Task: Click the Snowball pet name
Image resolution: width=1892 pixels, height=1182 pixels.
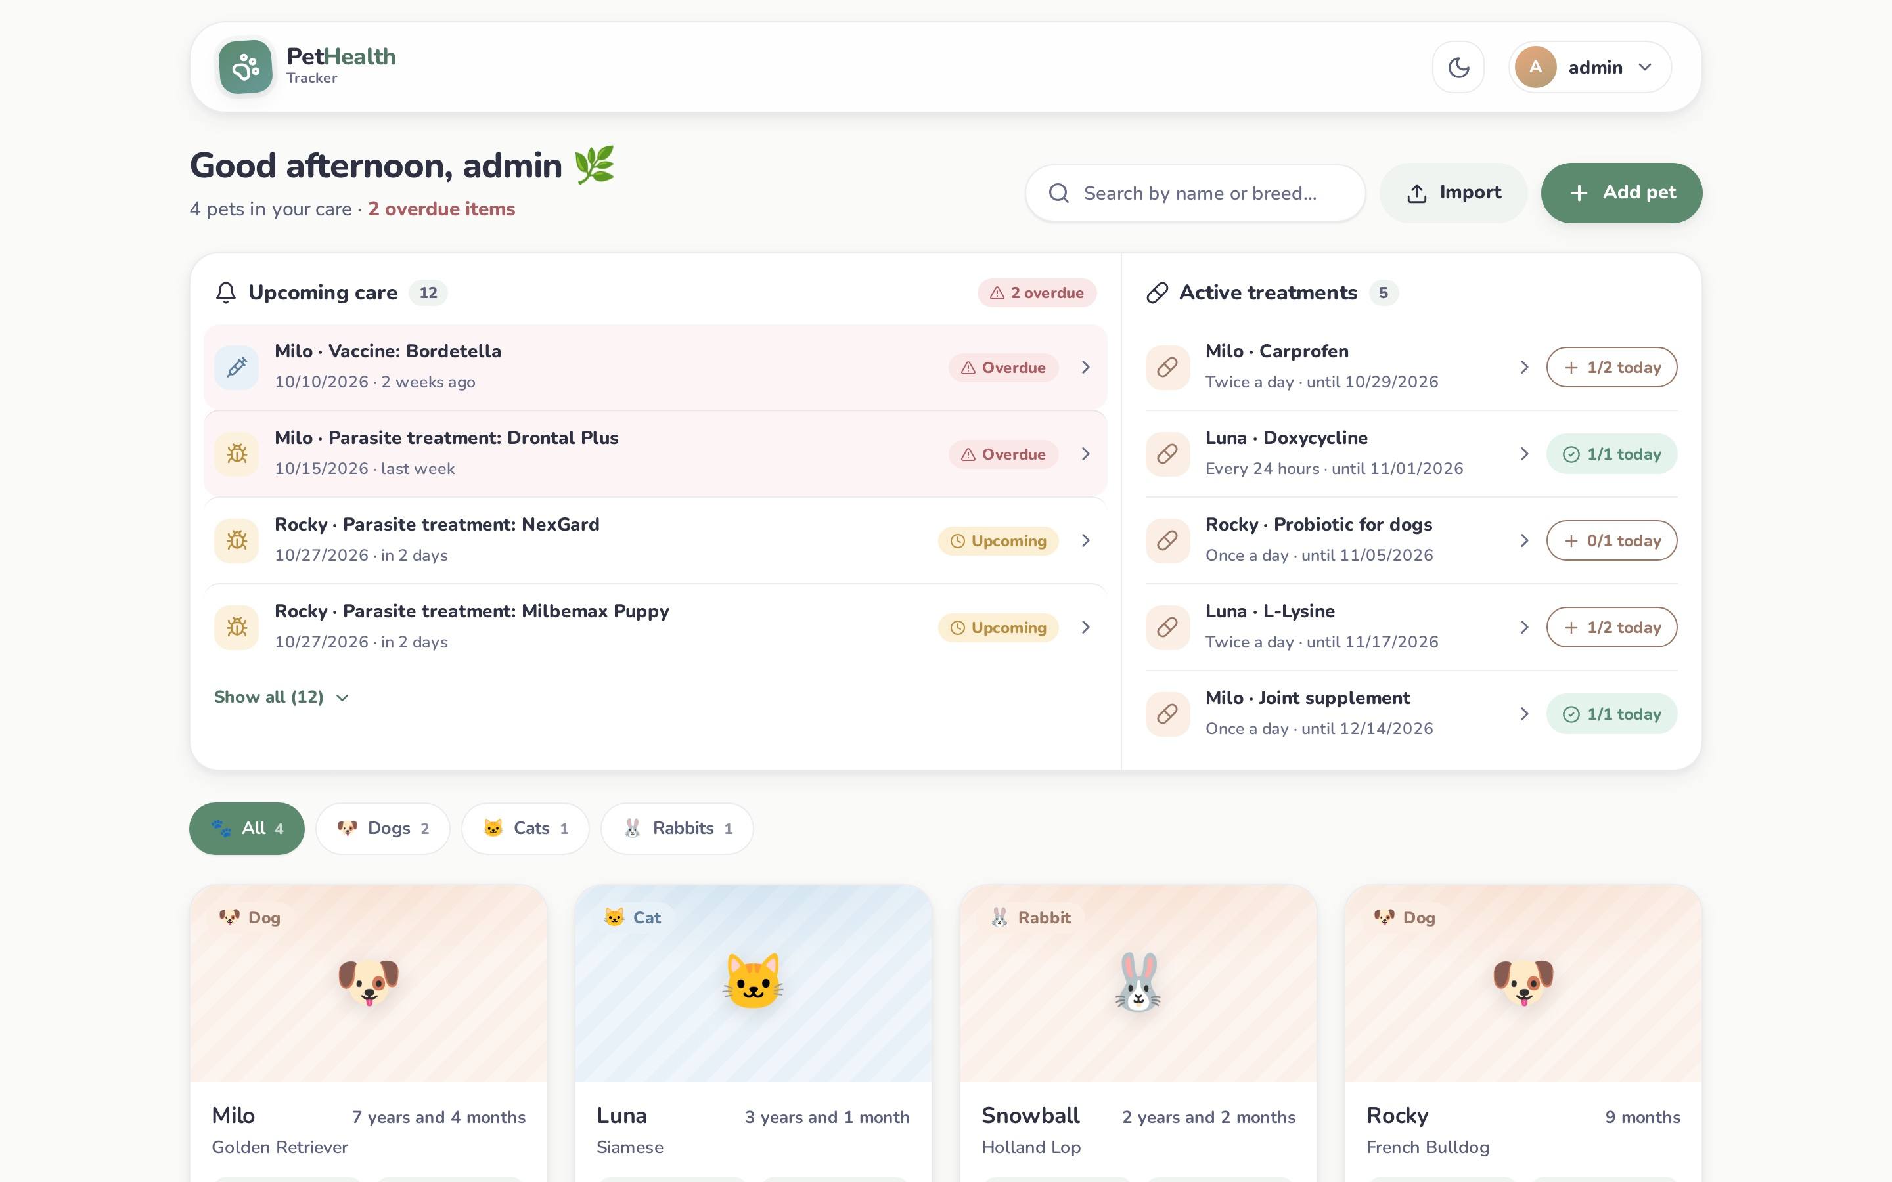Action: pos(1031,1116)
